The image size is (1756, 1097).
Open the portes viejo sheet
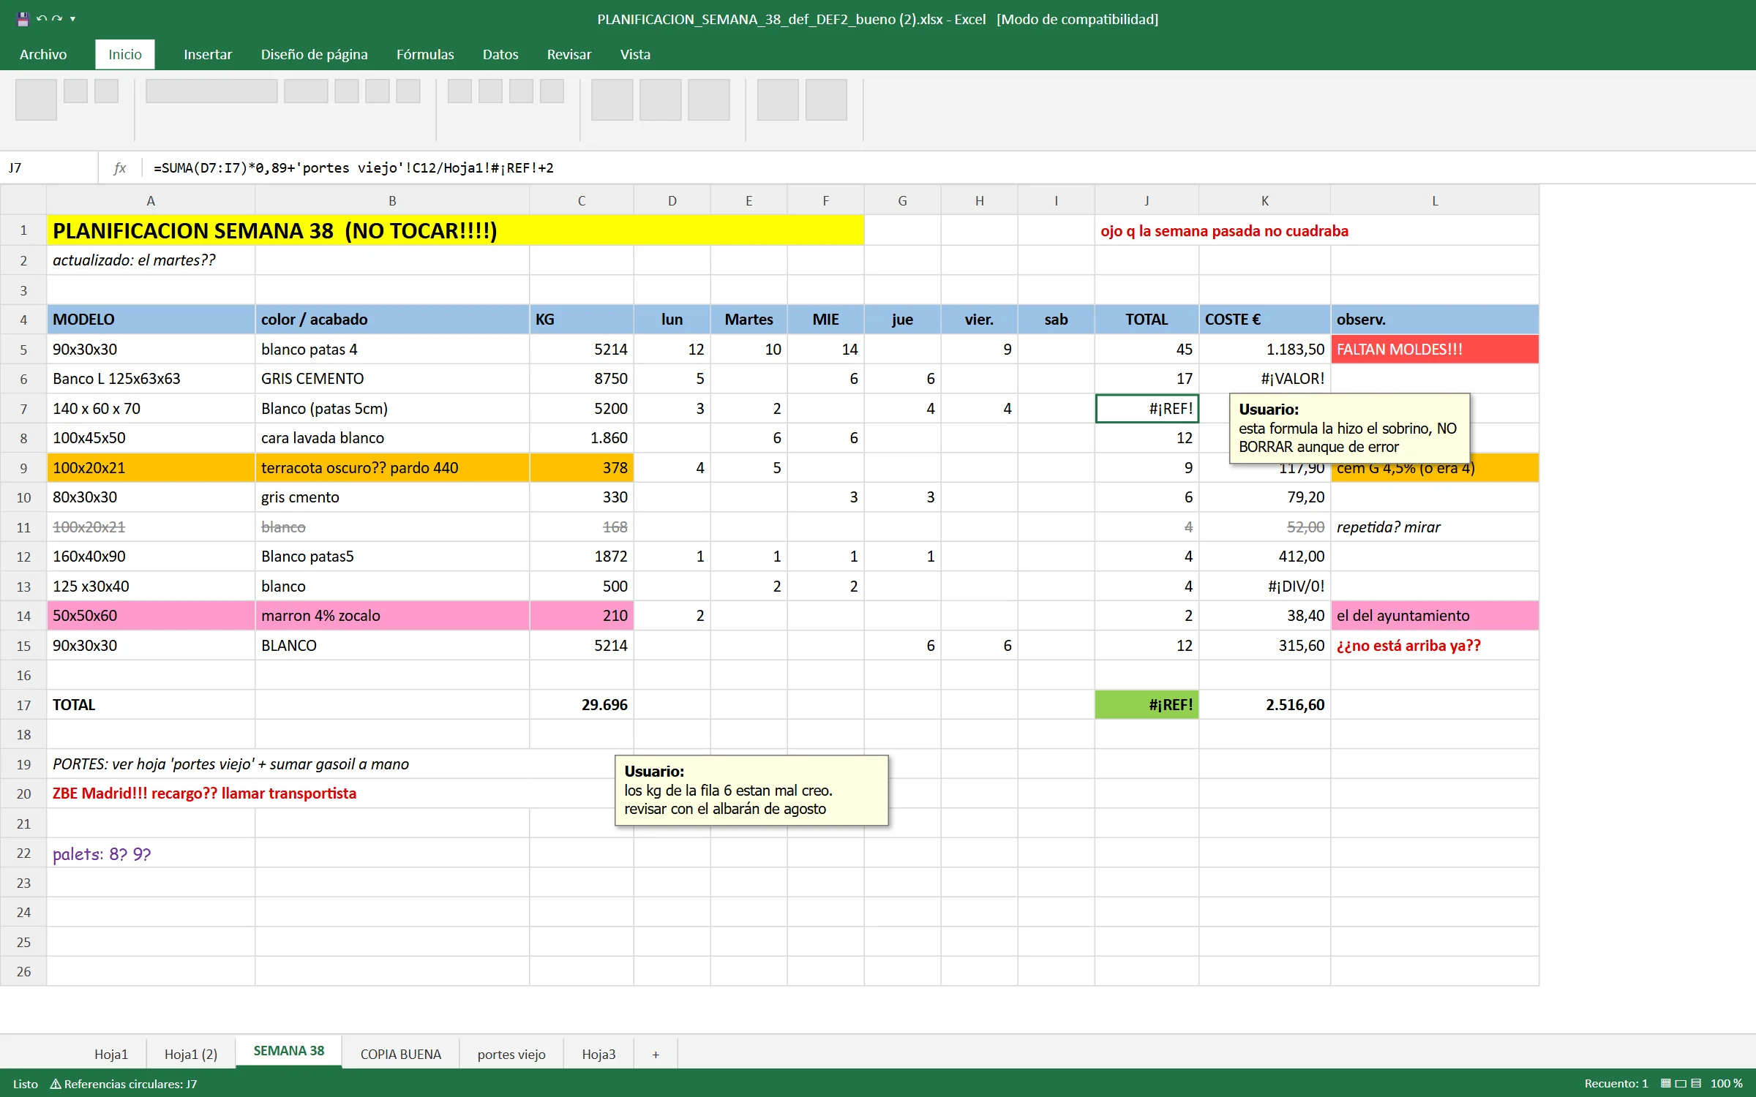[x=511, y=1054]
